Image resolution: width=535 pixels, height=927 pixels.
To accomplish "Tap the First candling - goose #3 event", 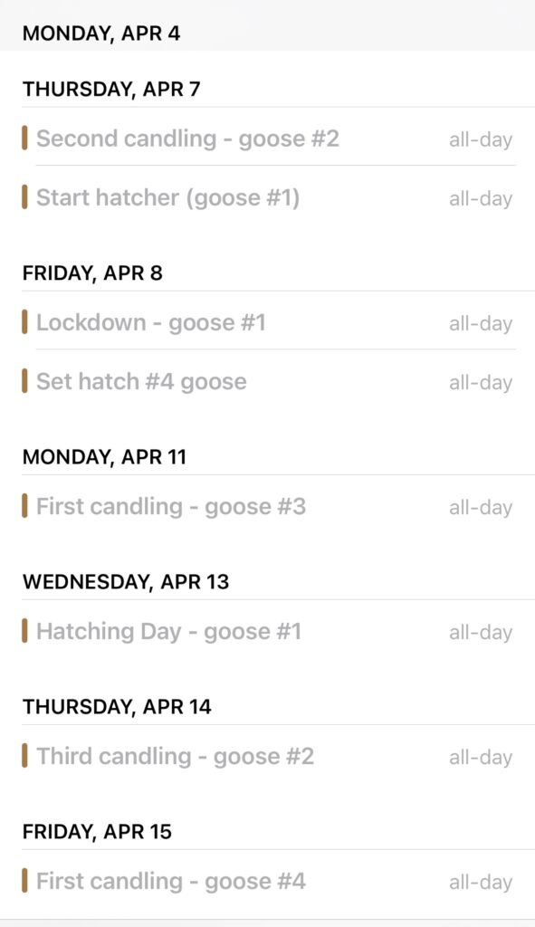I will pyautogui.click(x=267, y=507).
